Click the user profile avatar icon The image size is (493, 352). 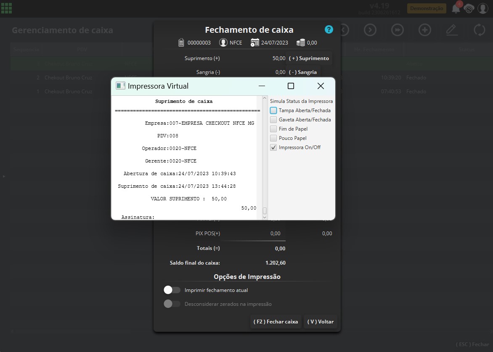pyautogui.click(x=482, y=8)
